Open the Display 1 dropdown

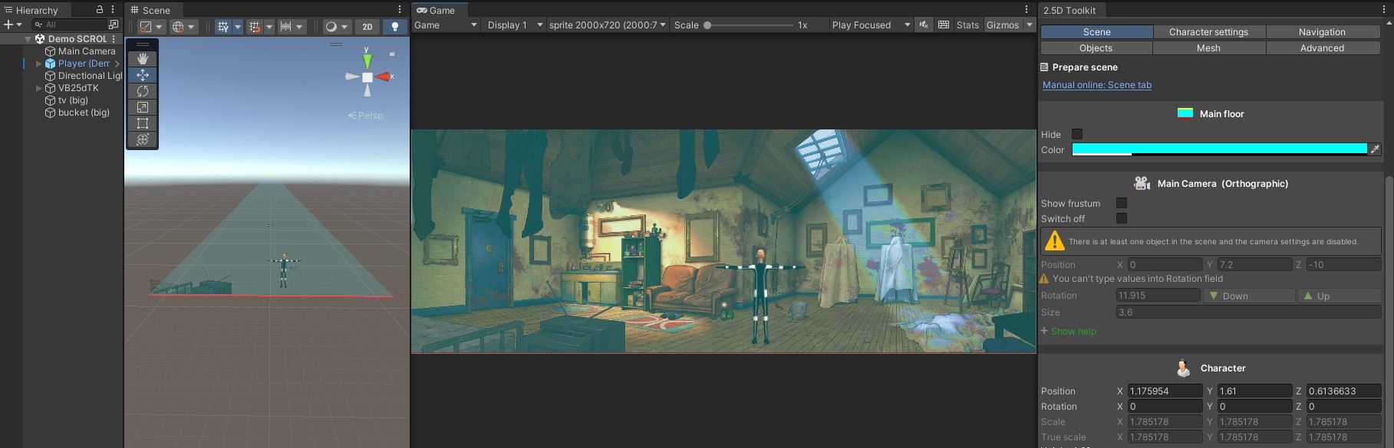point(515,25)
